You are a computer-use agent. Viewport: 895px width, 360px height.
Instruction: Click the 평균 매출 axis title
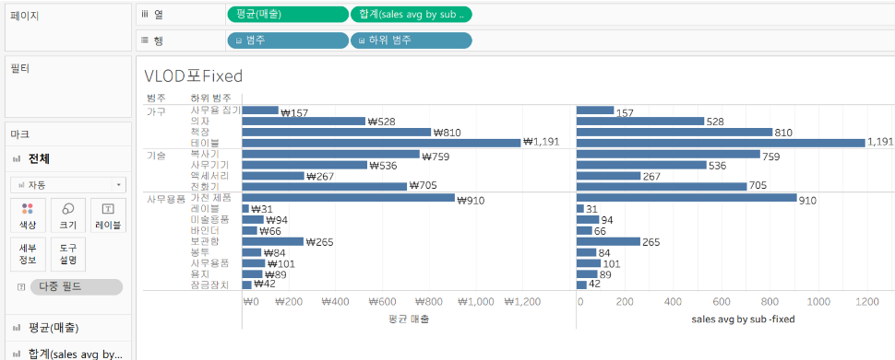[408, 319]
